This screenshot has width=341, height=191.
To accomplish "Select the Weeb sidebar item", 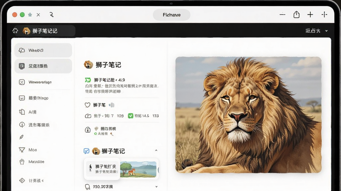I will (x=43, y=50).
